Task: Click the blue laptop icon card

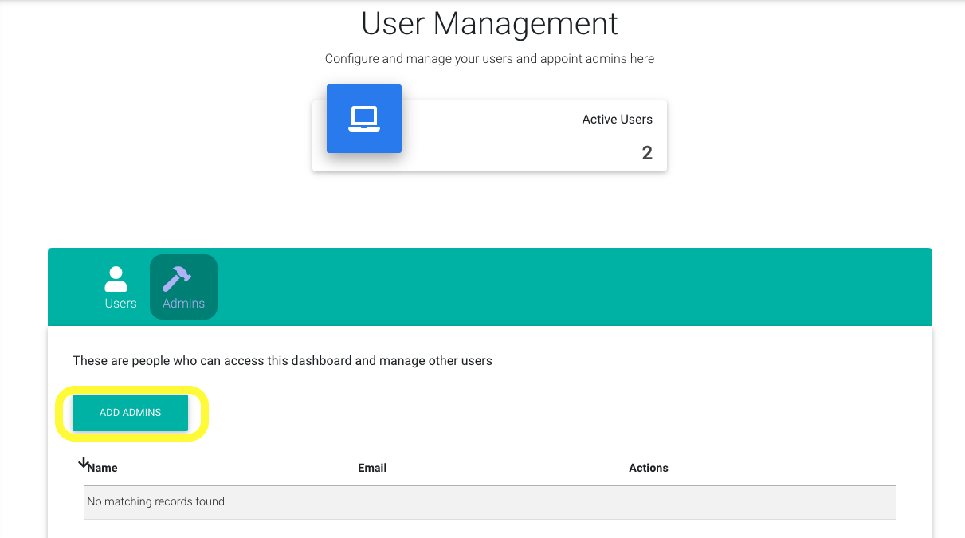Action: pyautogui.click(x=364, y=119)
